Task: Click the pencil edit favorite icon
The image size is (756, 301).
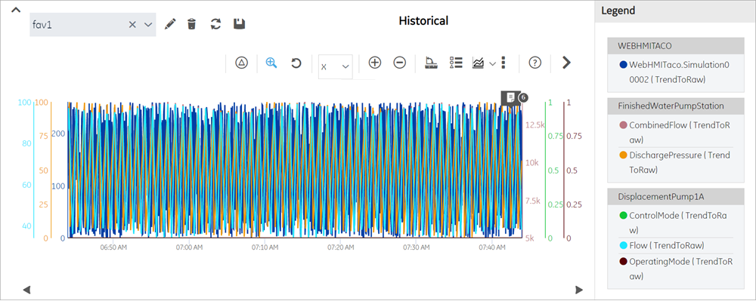Action: (169, 24)
